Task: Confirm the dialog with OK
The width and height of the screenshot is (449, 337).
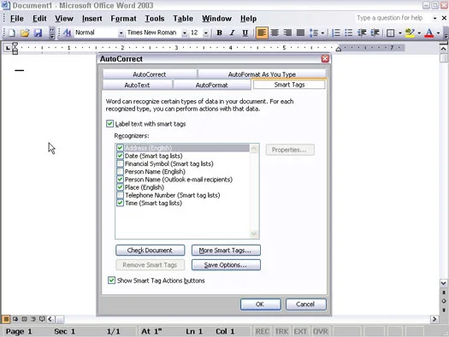Action: click(x=260, y=304)
